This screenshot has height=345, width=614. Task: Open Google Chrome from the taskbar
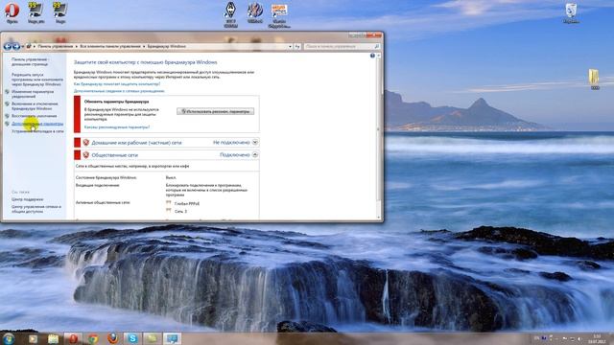click(x=93, y=338)
